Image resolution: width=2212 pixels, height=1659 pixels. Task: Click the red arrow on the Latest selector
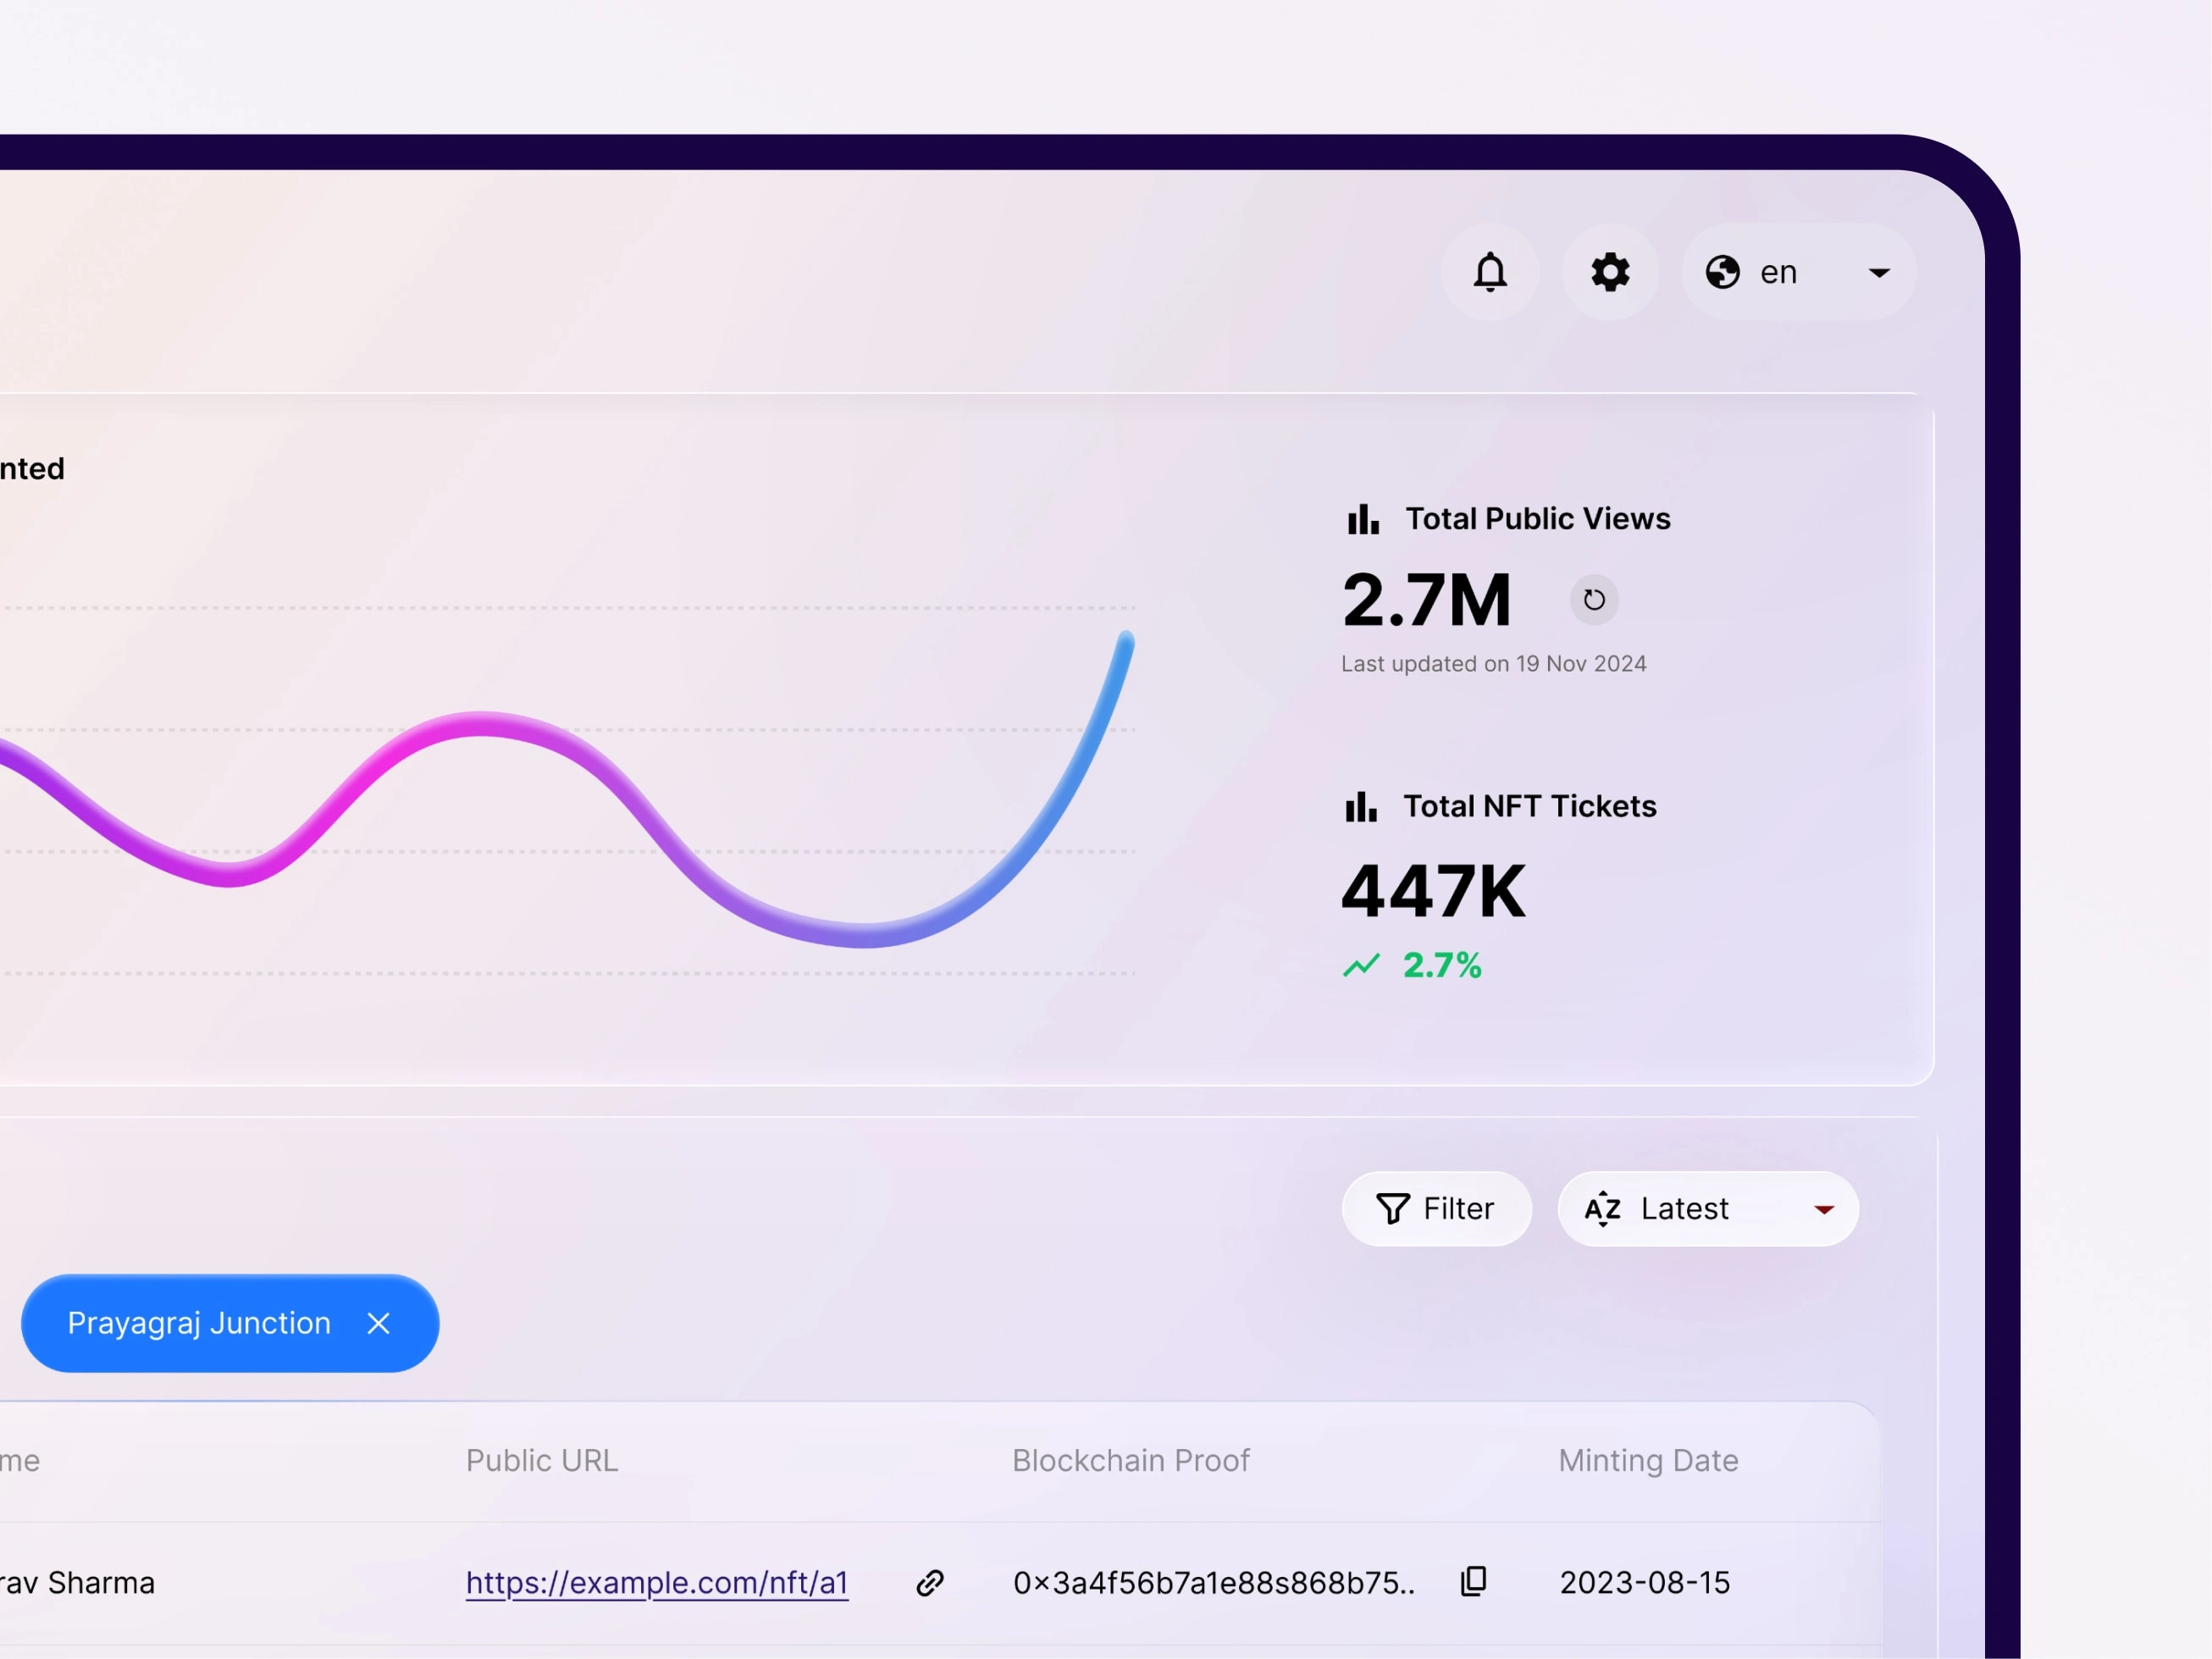[1824, 1210]
